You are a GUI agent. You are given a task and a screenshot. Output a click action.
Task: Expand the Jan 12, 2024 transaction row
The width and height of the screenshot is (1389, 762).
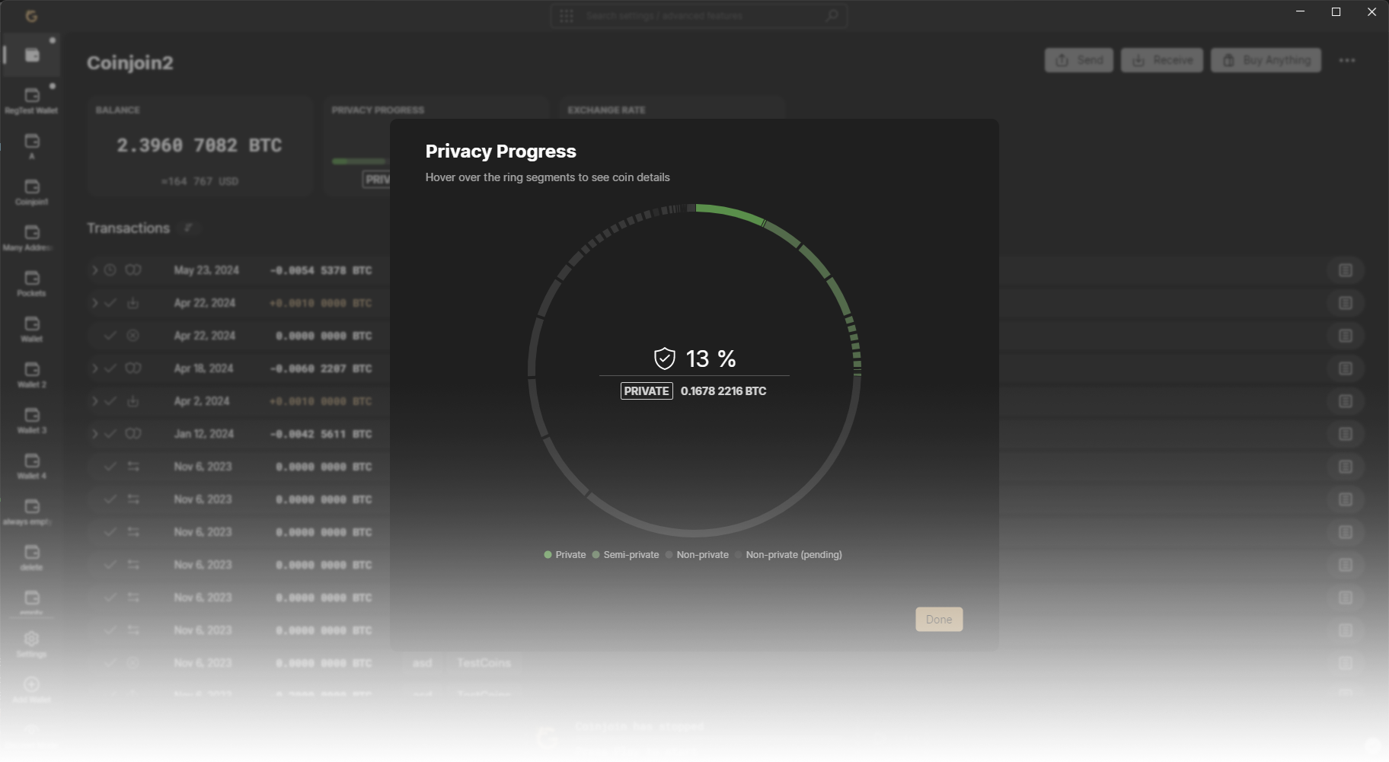(94, 434)
